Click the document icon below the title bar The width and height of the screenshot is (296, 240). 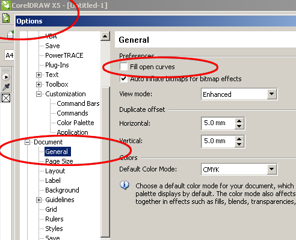pos(6,18)
